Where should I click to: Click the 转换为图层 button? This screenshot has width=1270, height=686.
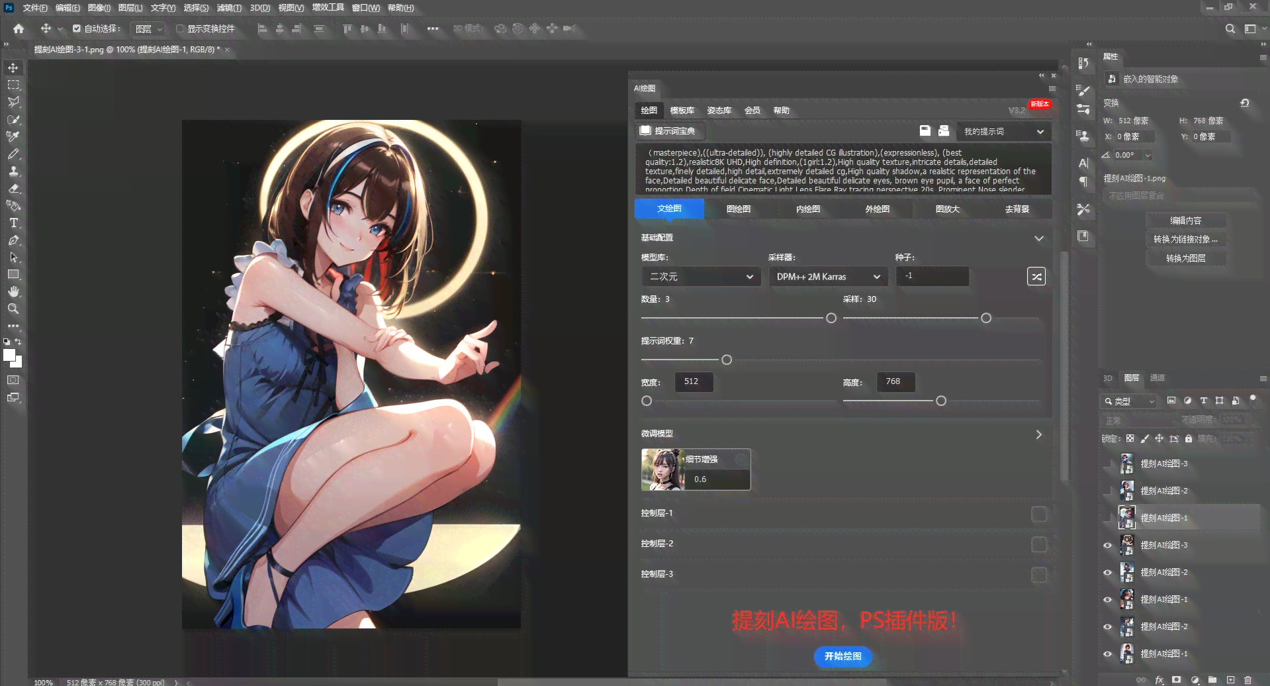(x=1185, y=258)
